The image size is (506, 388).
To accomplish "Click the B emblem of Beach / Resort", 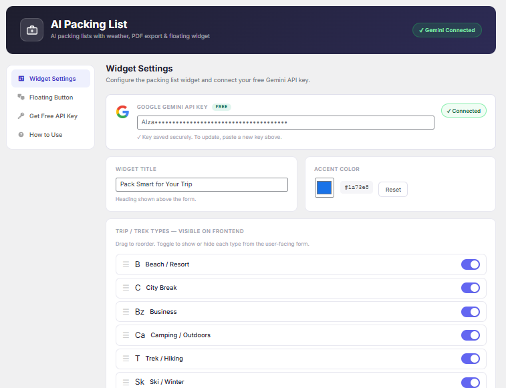I will (138, 264).
